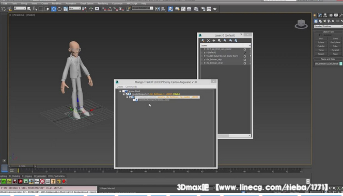Click the green WS shelf icon

pyautogui.click(x=4, y=182)
